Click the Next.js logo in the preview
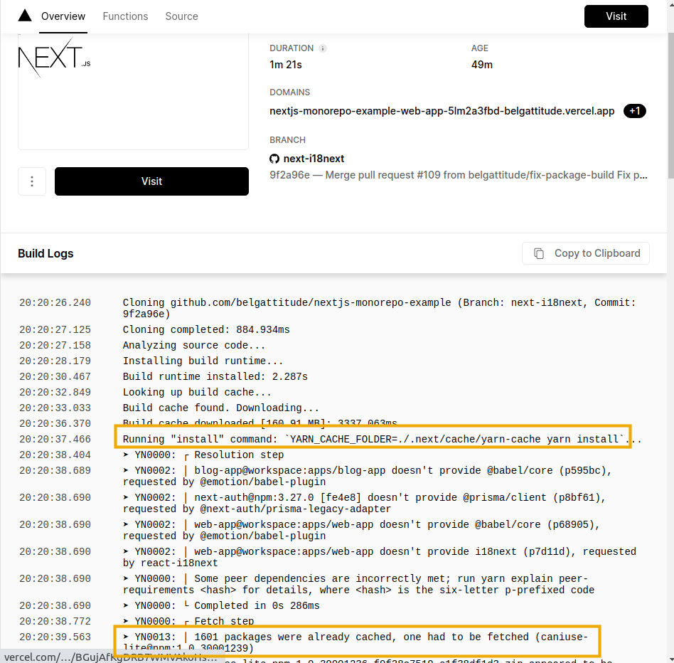 click(53, 58)
